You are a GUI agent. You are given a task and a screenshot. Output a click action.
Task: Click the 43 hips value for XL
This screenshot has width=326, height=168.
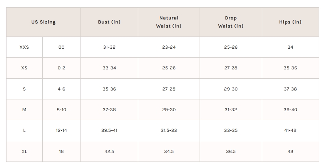[x=290, y=151]
